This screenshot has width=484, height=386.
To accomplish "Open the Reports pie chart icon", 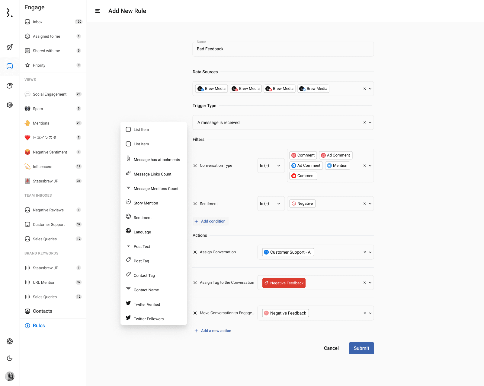I will 10,86.
